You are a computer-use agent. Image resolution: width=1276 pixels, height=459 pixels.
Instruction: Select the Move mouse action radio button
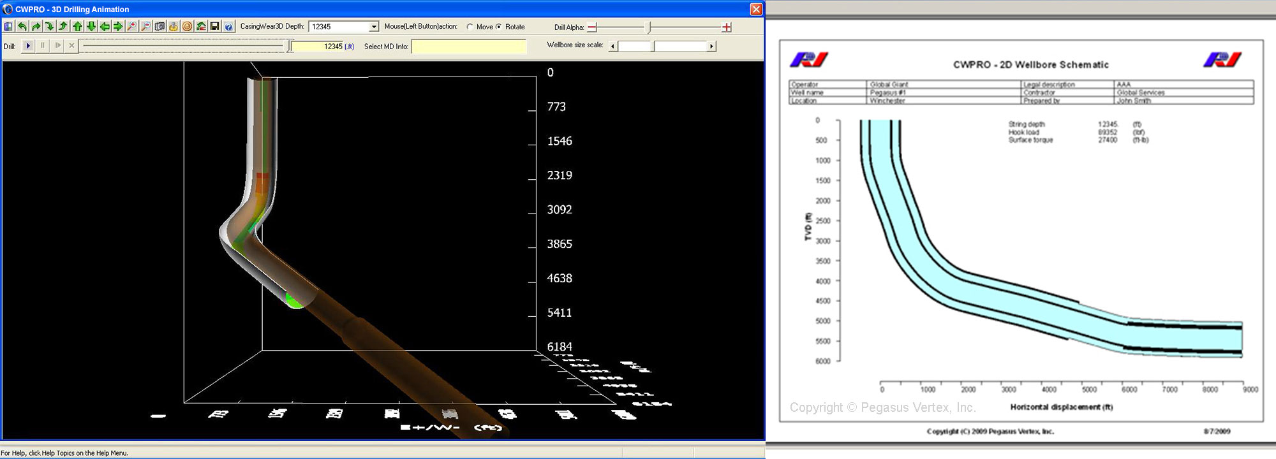click(470, 27)
